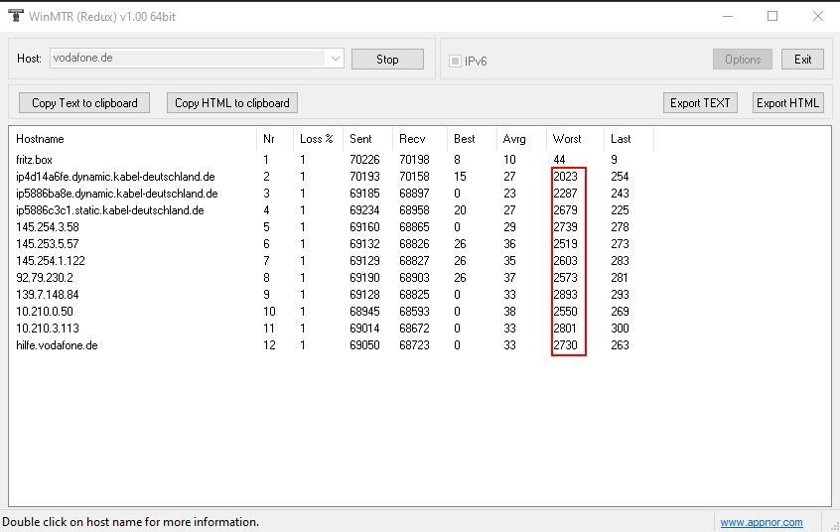The image size is (840, 532).
Task: Click the Sent column header
Action: click(x=367, y=139)
